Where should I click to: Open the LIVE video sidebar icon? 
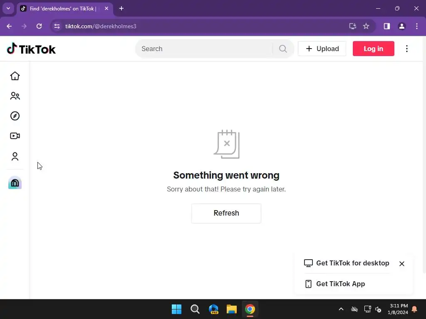pyautogui.click(x=15, y=136)
